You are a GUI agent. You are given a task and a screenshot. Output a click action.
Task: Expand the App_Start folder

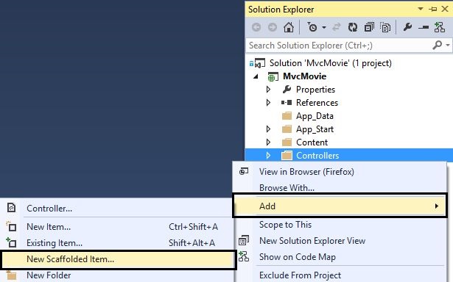pyautogui.click(x=268, y=129)
